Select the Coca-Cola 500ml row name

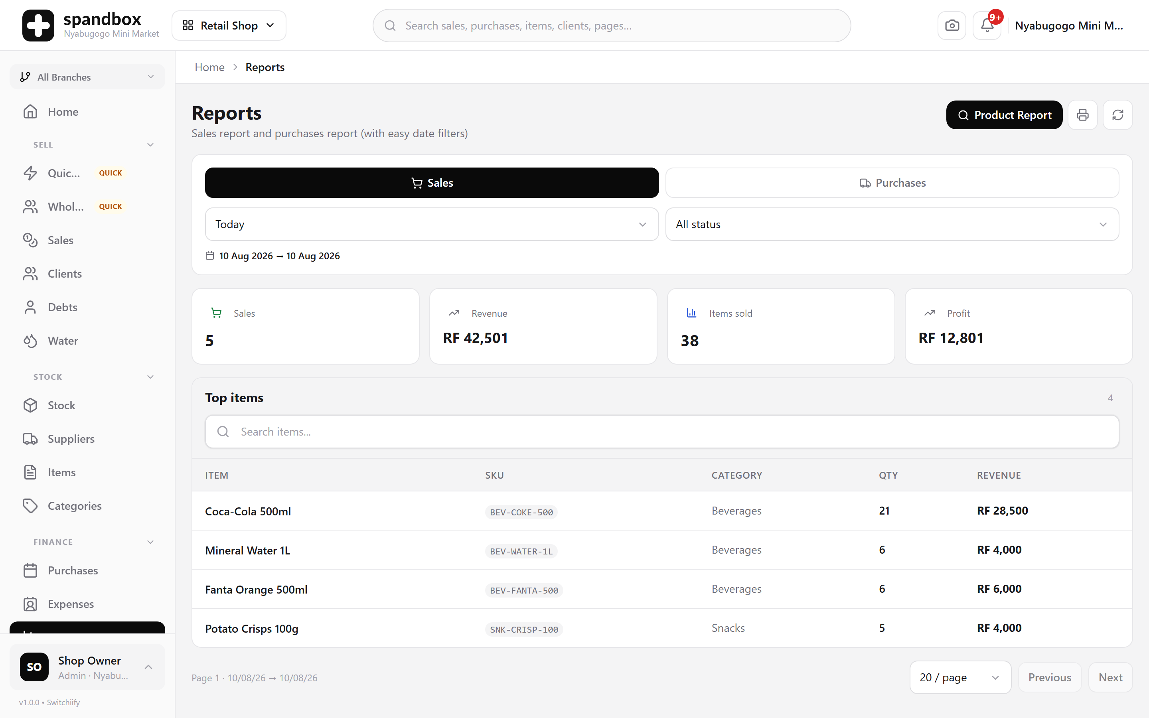click(x=248, y=511)
